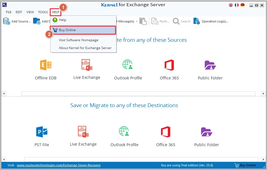Switch language to English flag
The width and height of the screenshot is (267, 170).
[x=231, y=5]
